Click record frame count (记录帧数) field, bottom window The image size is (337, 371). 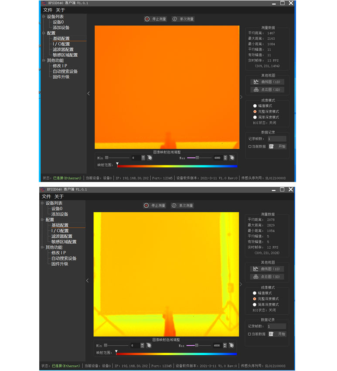(x=276, y=326)
